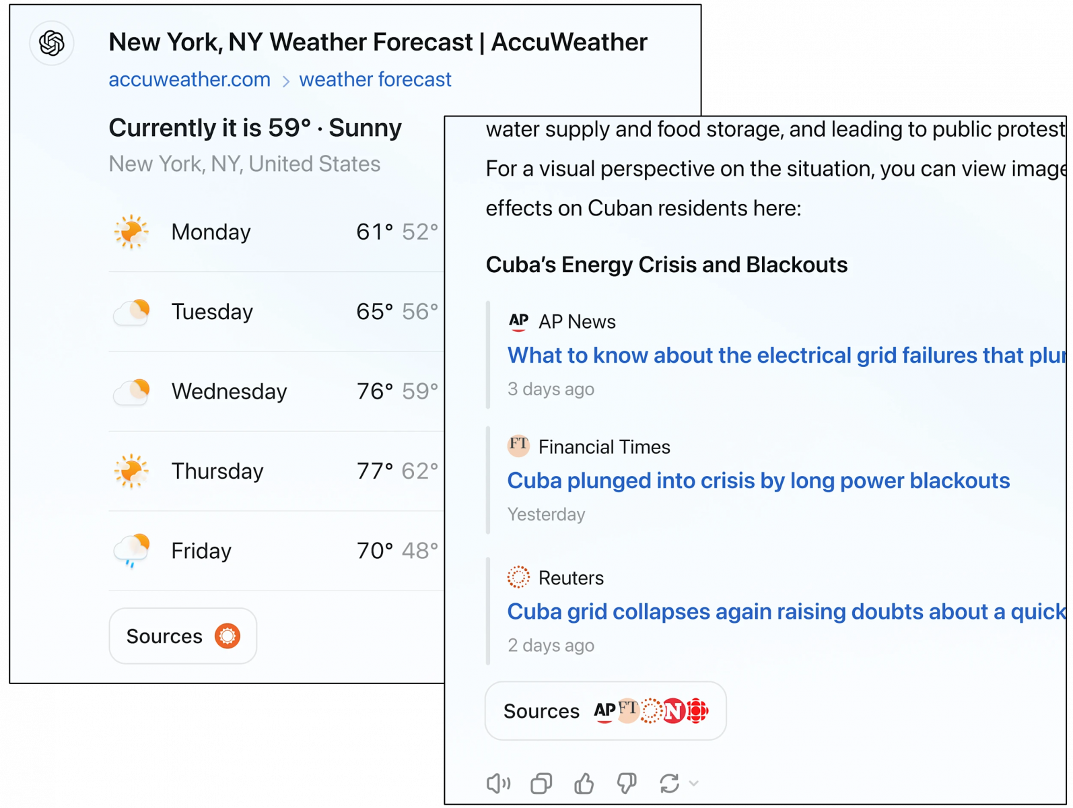1073x808 pixels.
Task: Open the weather Sources button
Action: [182, 636]
